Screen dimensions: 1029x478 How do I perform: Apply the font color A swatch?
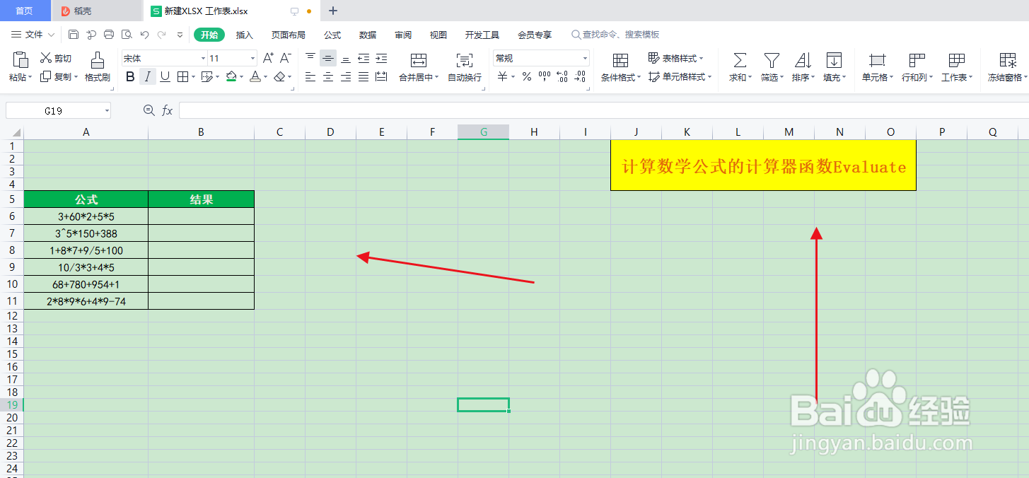tap(255, 77)
